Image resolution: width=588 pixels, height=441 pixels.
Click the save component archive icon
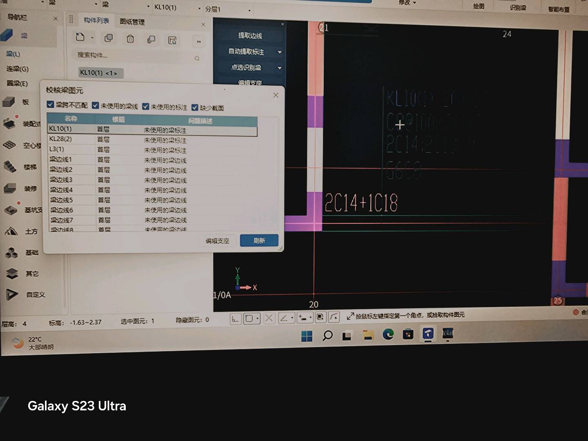172,40
